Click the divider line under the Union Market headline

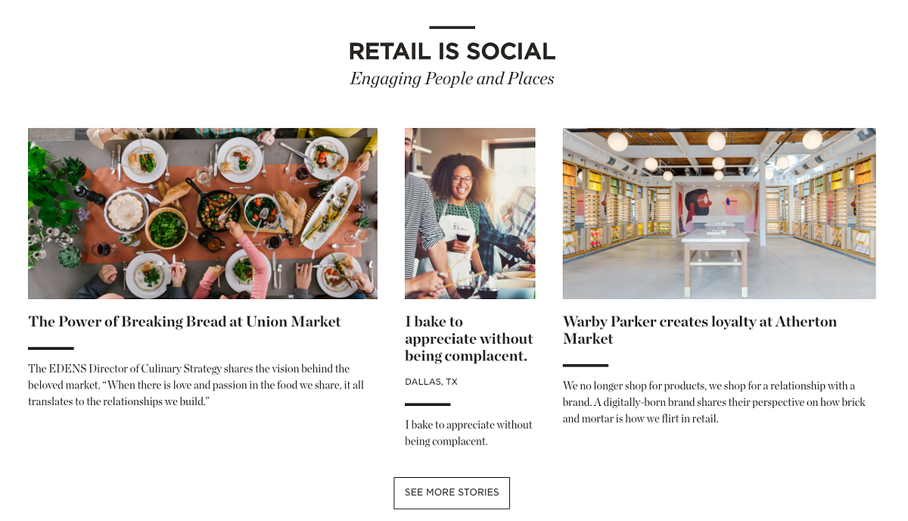(x=51, y=348)
